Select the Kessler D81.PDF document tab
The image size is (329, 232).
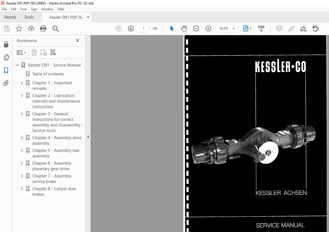(66, 17)
